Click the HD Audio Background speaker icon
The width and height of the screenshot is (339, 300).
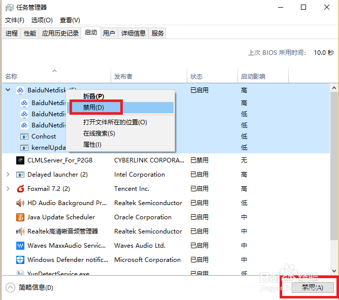click(x=20, y=203)
